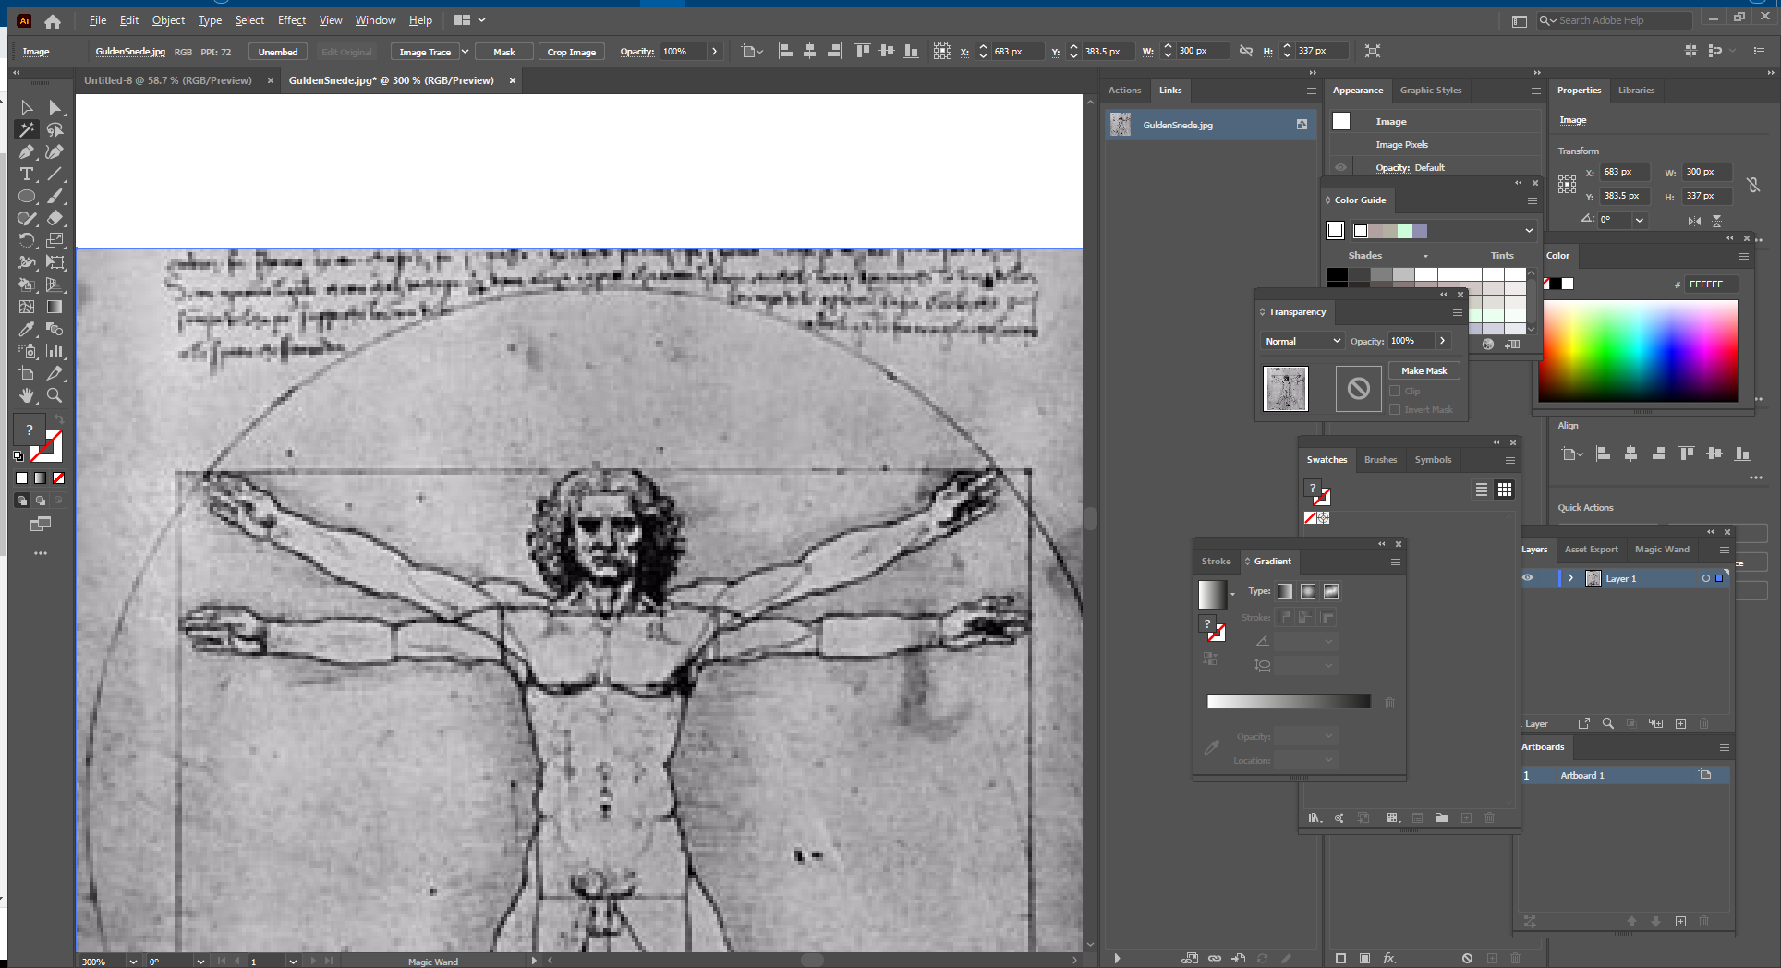1781x968 pixels.
Task: Select the Eraser tool
Action: (x=55, y=219)
